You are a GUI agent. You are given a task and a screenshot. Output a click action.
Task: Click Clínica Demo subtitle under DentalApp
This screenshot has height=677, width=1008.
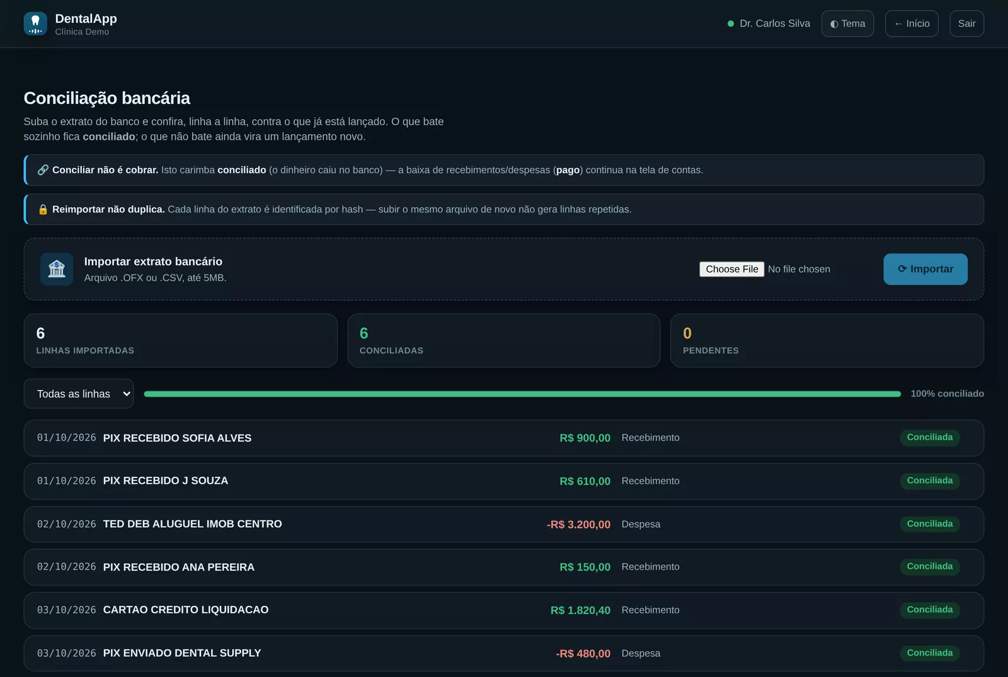pos(82,32)
